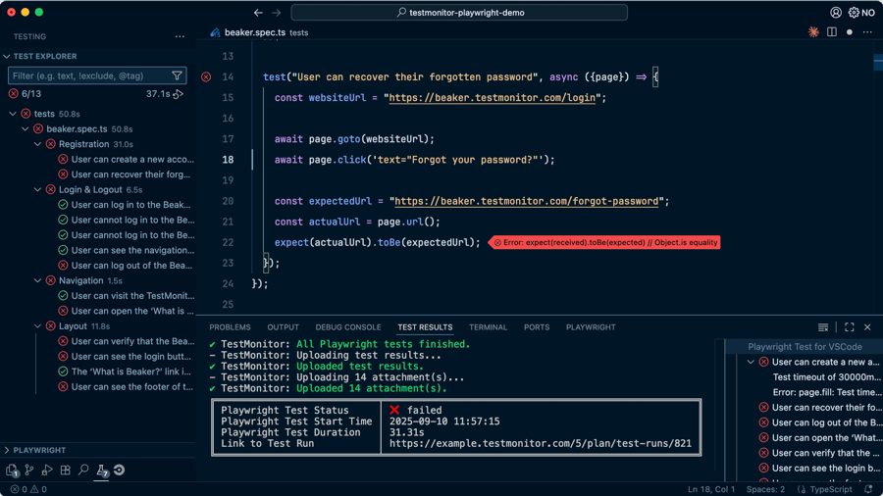883x496 pixels.
Task: Click the filter funnel icon in Test Explorer
Action: pos(177,75)
